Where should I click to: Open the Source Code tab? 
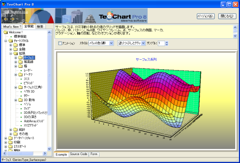point(79,154)
